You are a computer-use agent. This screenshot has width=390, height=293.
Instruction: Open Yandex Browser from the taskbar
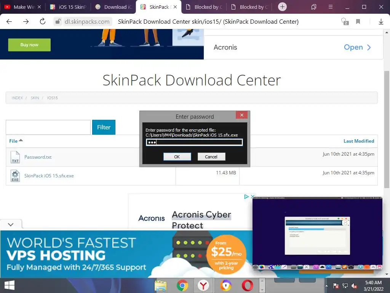click(x=203, y=285)
